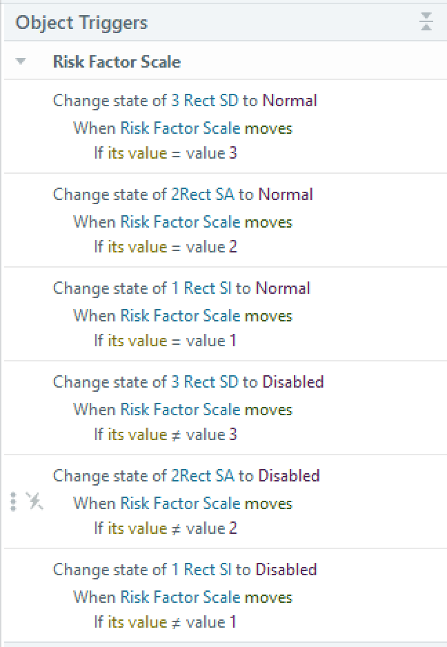Image resolution: width=447 pixels, height=647 pixels.
Task: Select the Risk Factor Scale group header
Action: tap(117, 61)
